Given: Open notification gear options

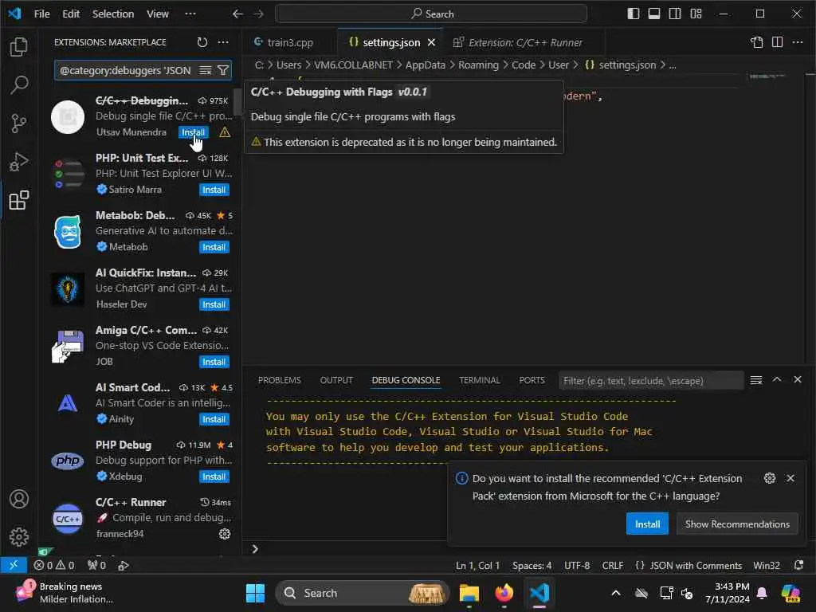Looking at the screenshot, I should click(x=770, y=478).
